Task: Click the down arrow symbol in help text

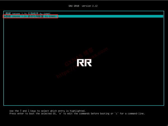Action: (29, 111)
